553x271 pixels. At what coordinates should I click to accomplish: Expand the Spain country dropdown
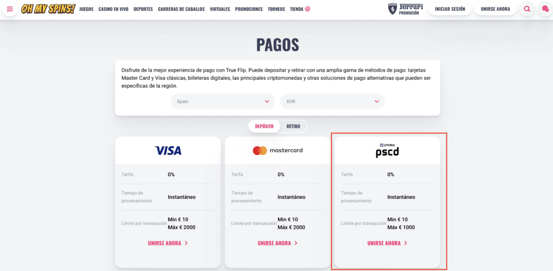223,101
